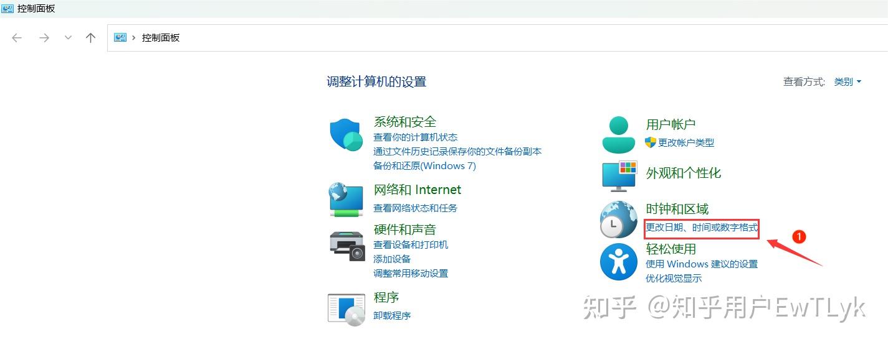The height and width of the screenshot is (347, 888).
Task: Click the 查看方式 label
Action: (x=804, y=81)
